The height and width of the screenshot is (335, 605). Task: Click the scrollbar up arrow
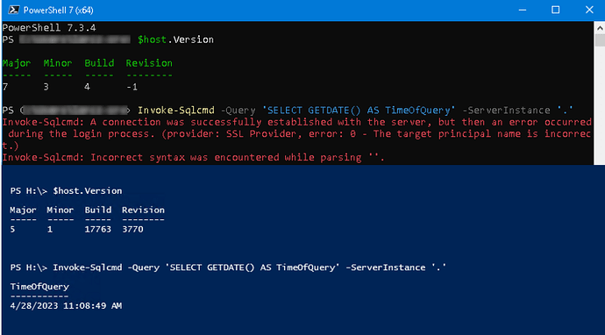600,28
